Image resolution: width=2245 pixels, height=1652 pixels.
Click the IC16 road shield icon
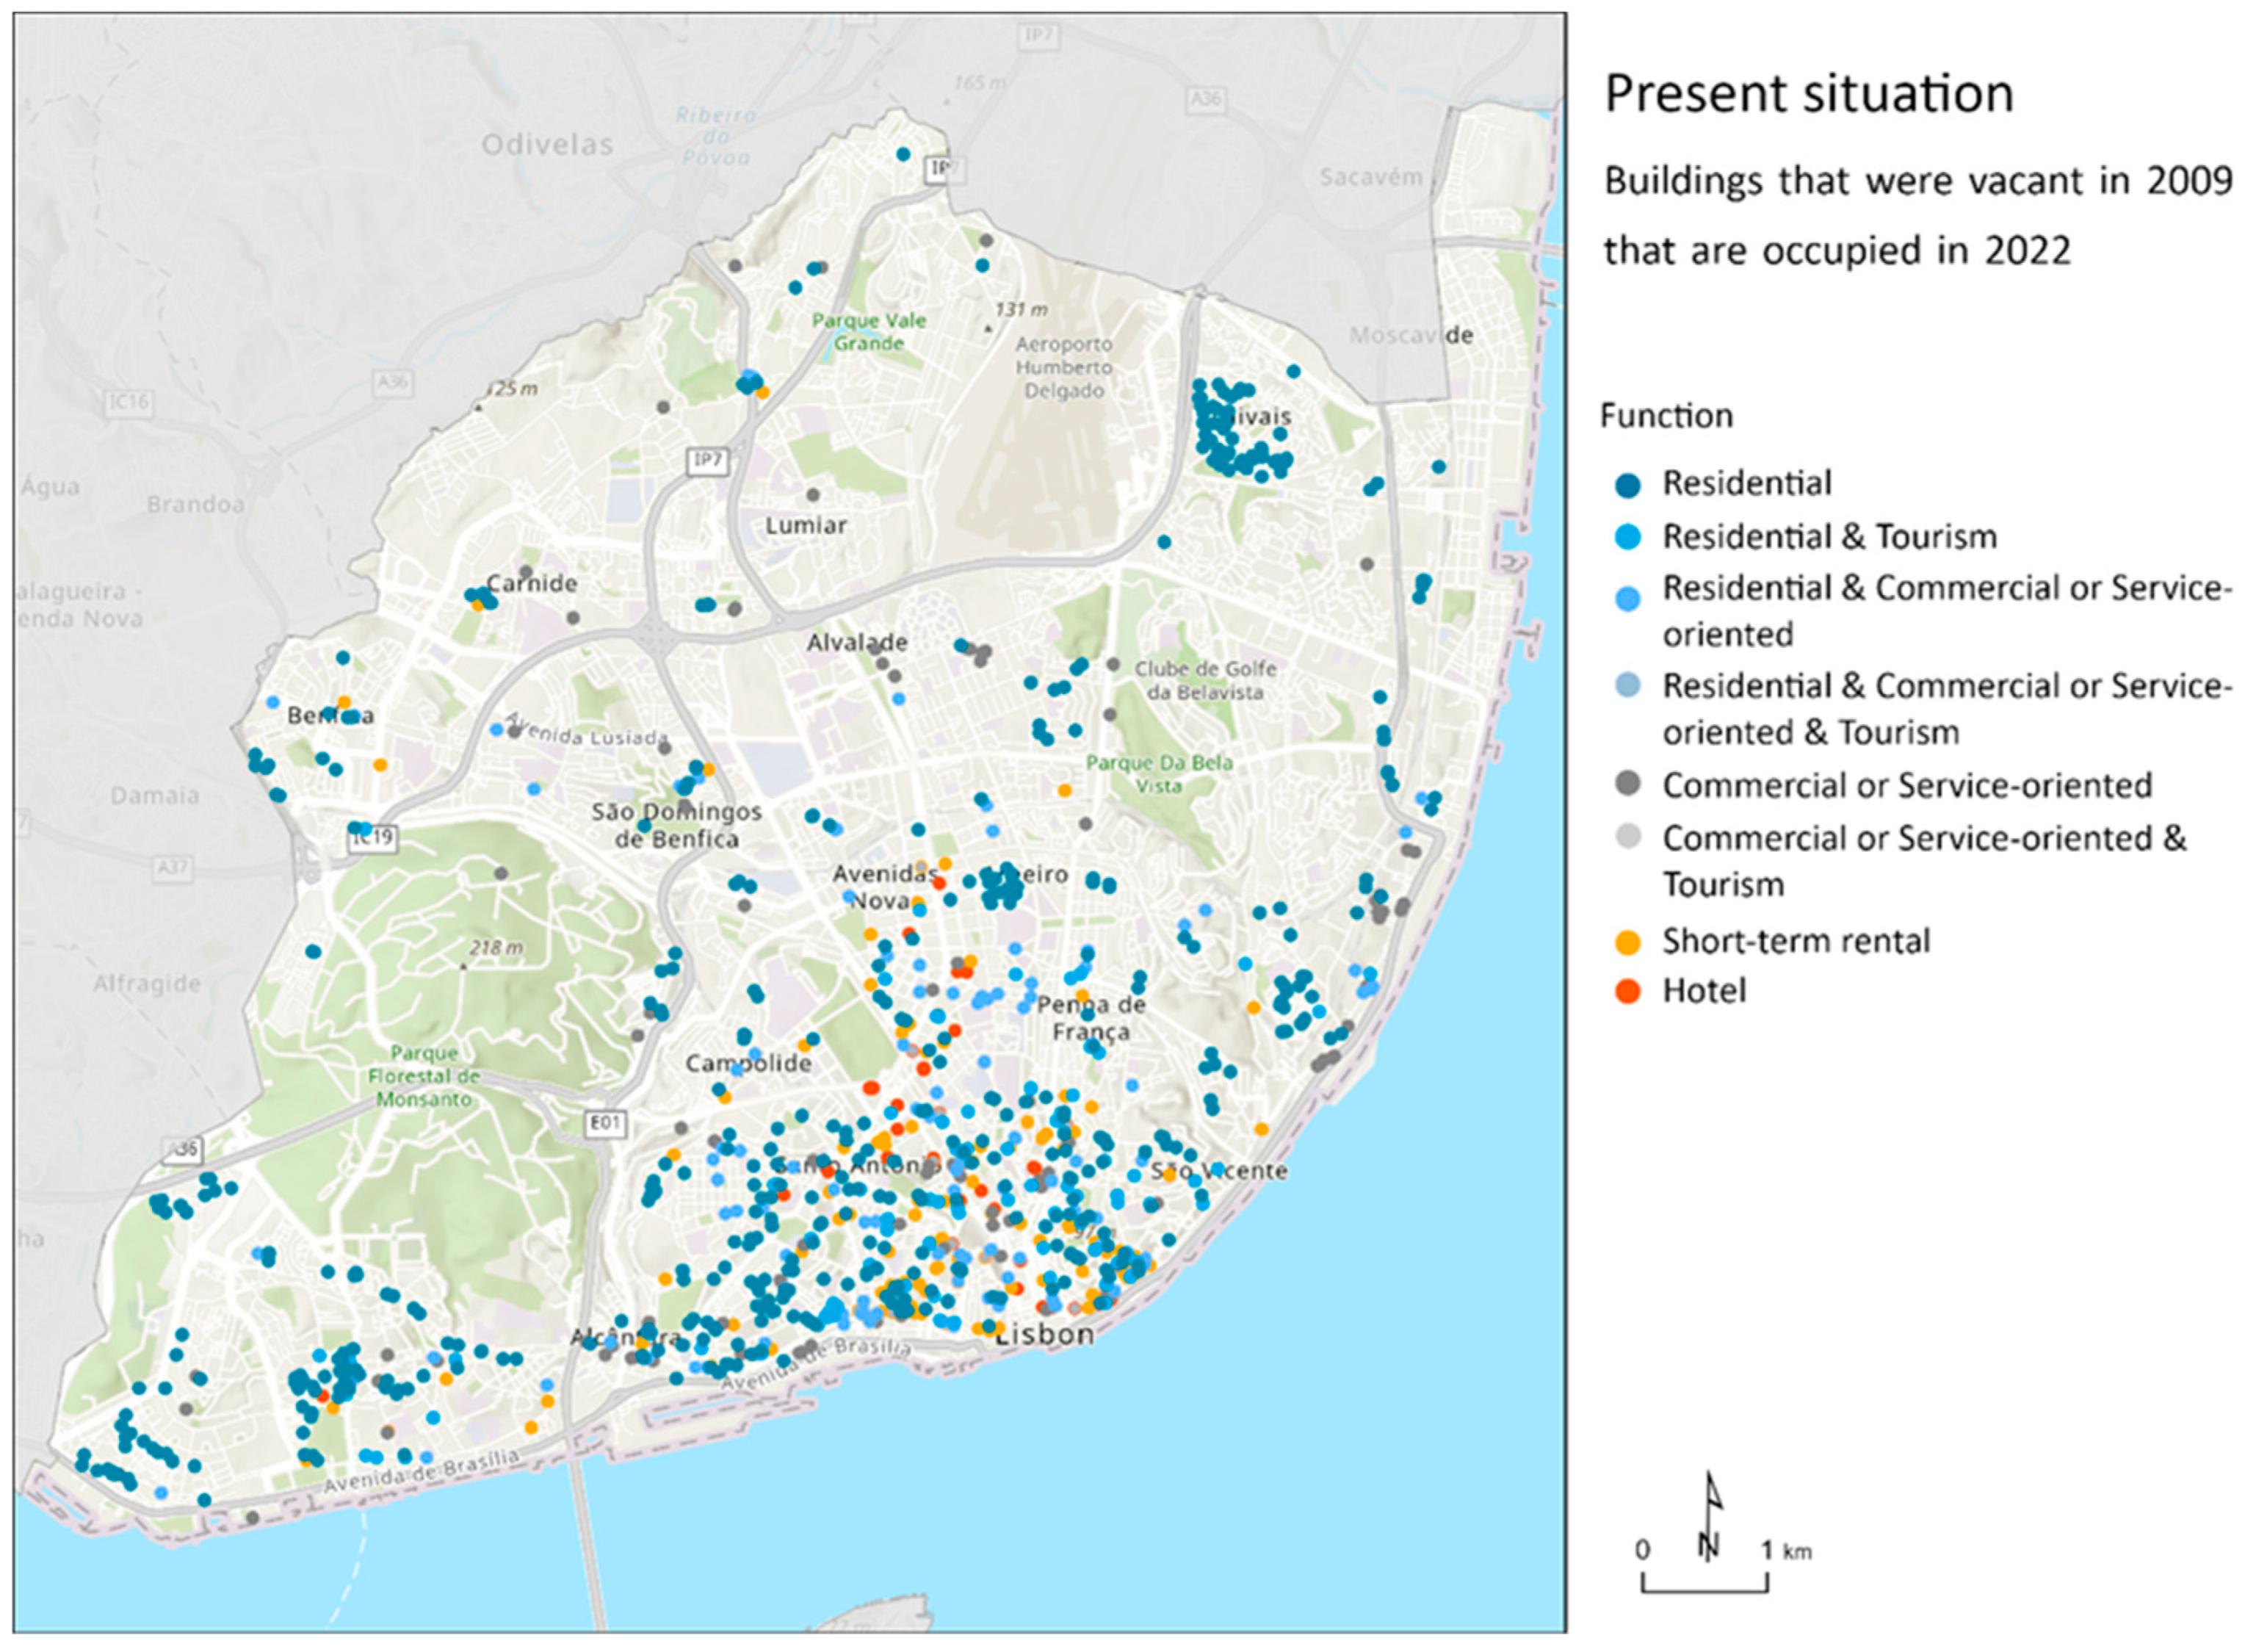tap(129, 402)
